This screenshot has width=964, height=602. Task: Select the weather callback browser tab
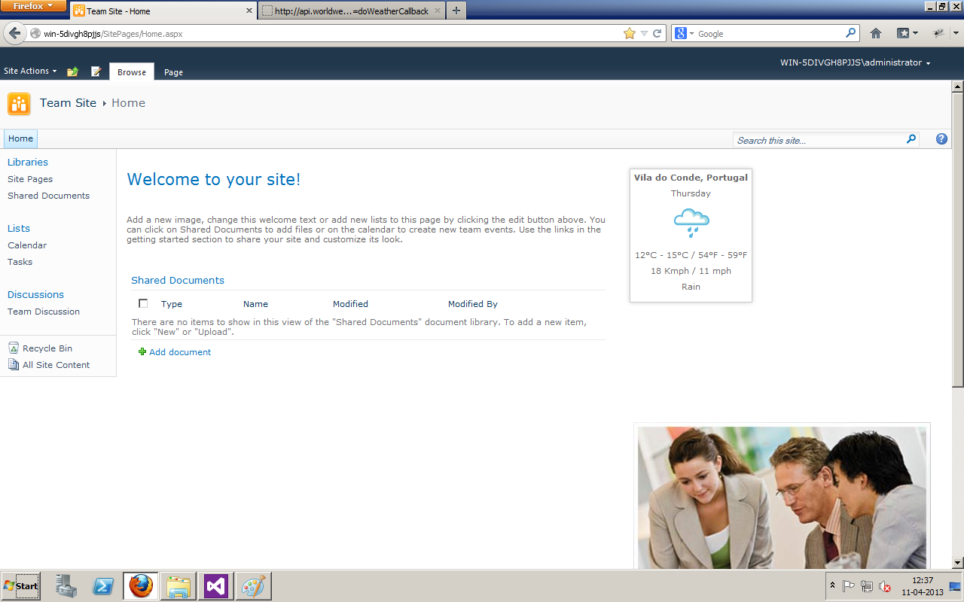tap(348, 11)
